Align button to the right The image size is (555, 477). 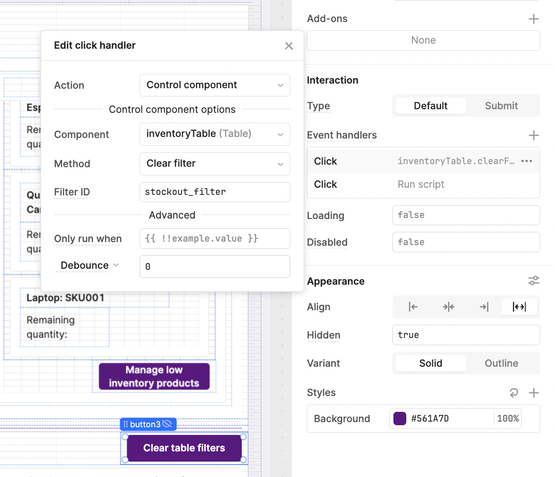click(x=484, y=307)
